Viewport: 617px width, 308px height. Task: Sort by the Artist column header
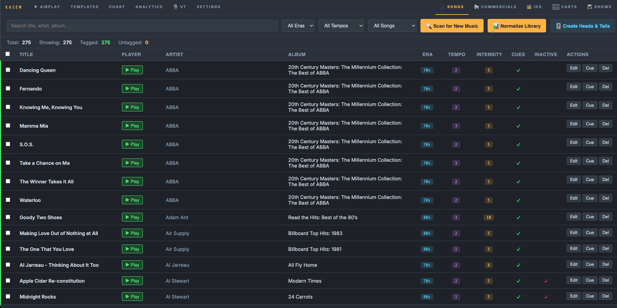click(x=174, y=54)
